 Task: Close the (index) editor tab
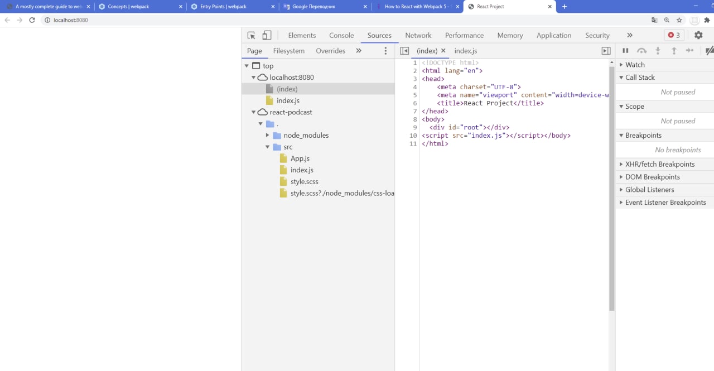[443, 51]
